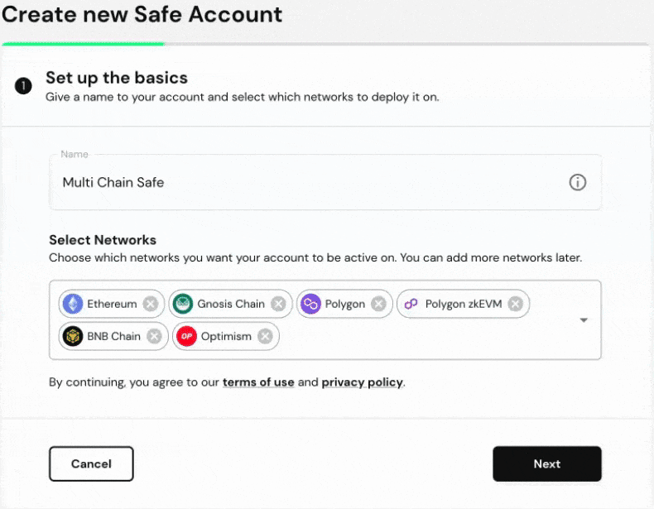The image size is (654, 509).
Task: Remove the Gnosis Chain network chip
Action: (278, 304)
